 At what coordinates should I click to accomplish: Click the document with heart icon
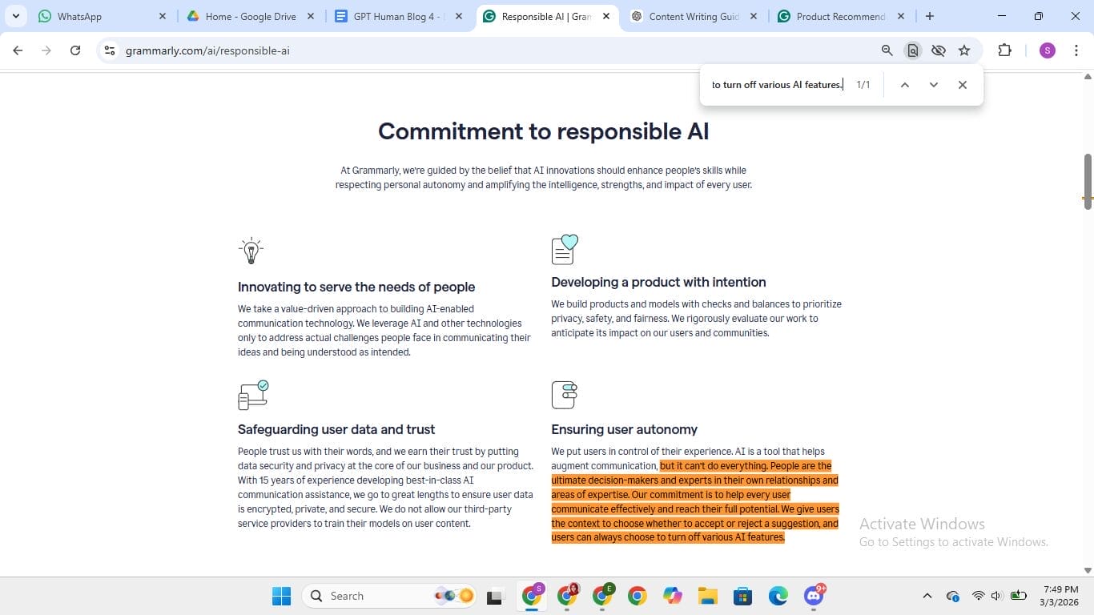coord(565,249)
